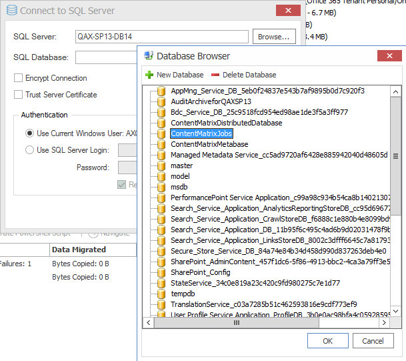
Task: Select Use SQL Server Login option
Action: tap(29, 149)
